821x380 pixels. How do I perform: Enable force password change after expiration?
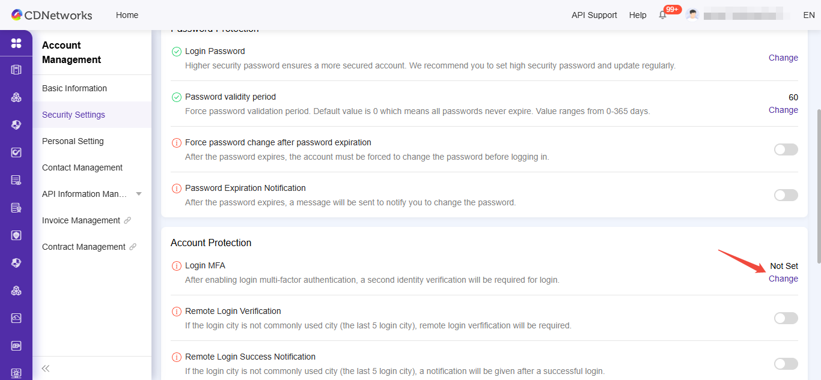point(786,149)
